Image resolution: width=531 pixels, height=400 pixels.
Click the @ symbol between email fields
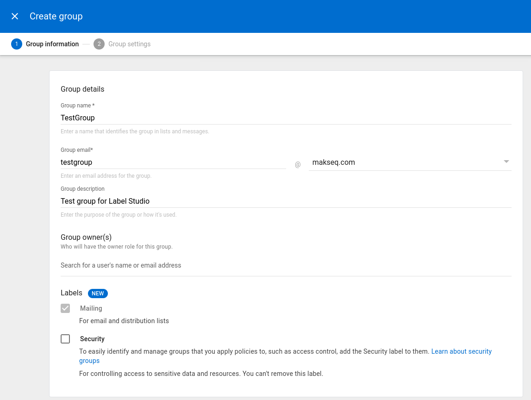(x=298, y=164)
